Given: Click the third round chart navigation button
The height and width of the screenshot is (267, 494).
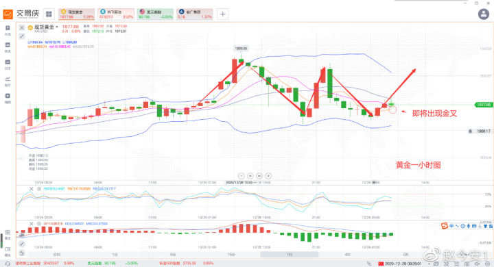Looking at the screenshot, I should [259, 176].
